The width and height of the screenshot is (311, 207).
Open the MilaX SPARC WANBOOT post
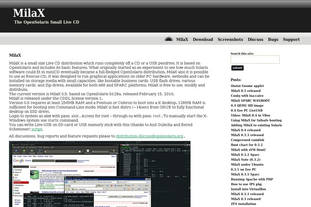pos(250,100)
